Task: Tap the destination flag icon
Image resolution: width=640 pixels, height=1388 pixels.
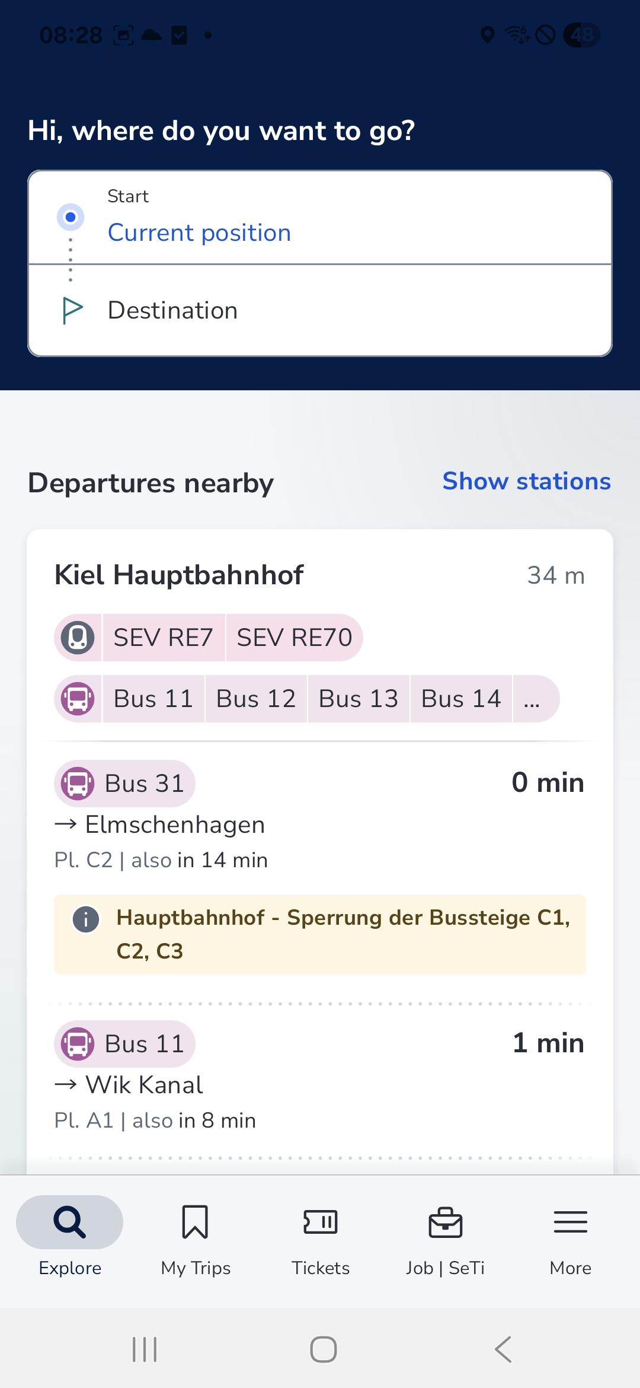Action: pyautogui.click(x=72, y=310)
